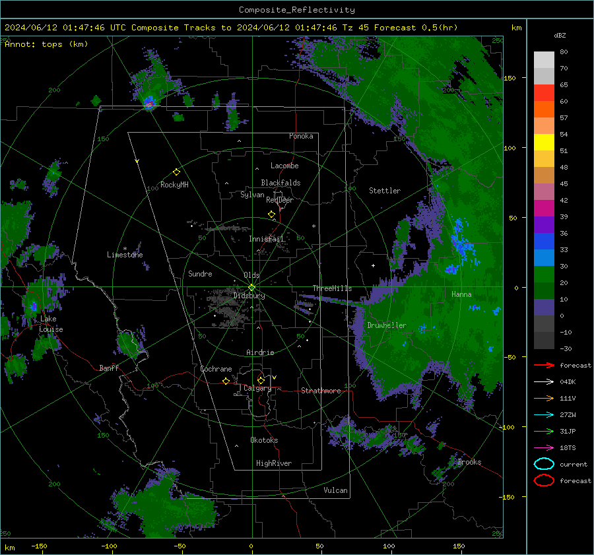
Task: Click the Calgary city label
Action: (x=257, y=388)
